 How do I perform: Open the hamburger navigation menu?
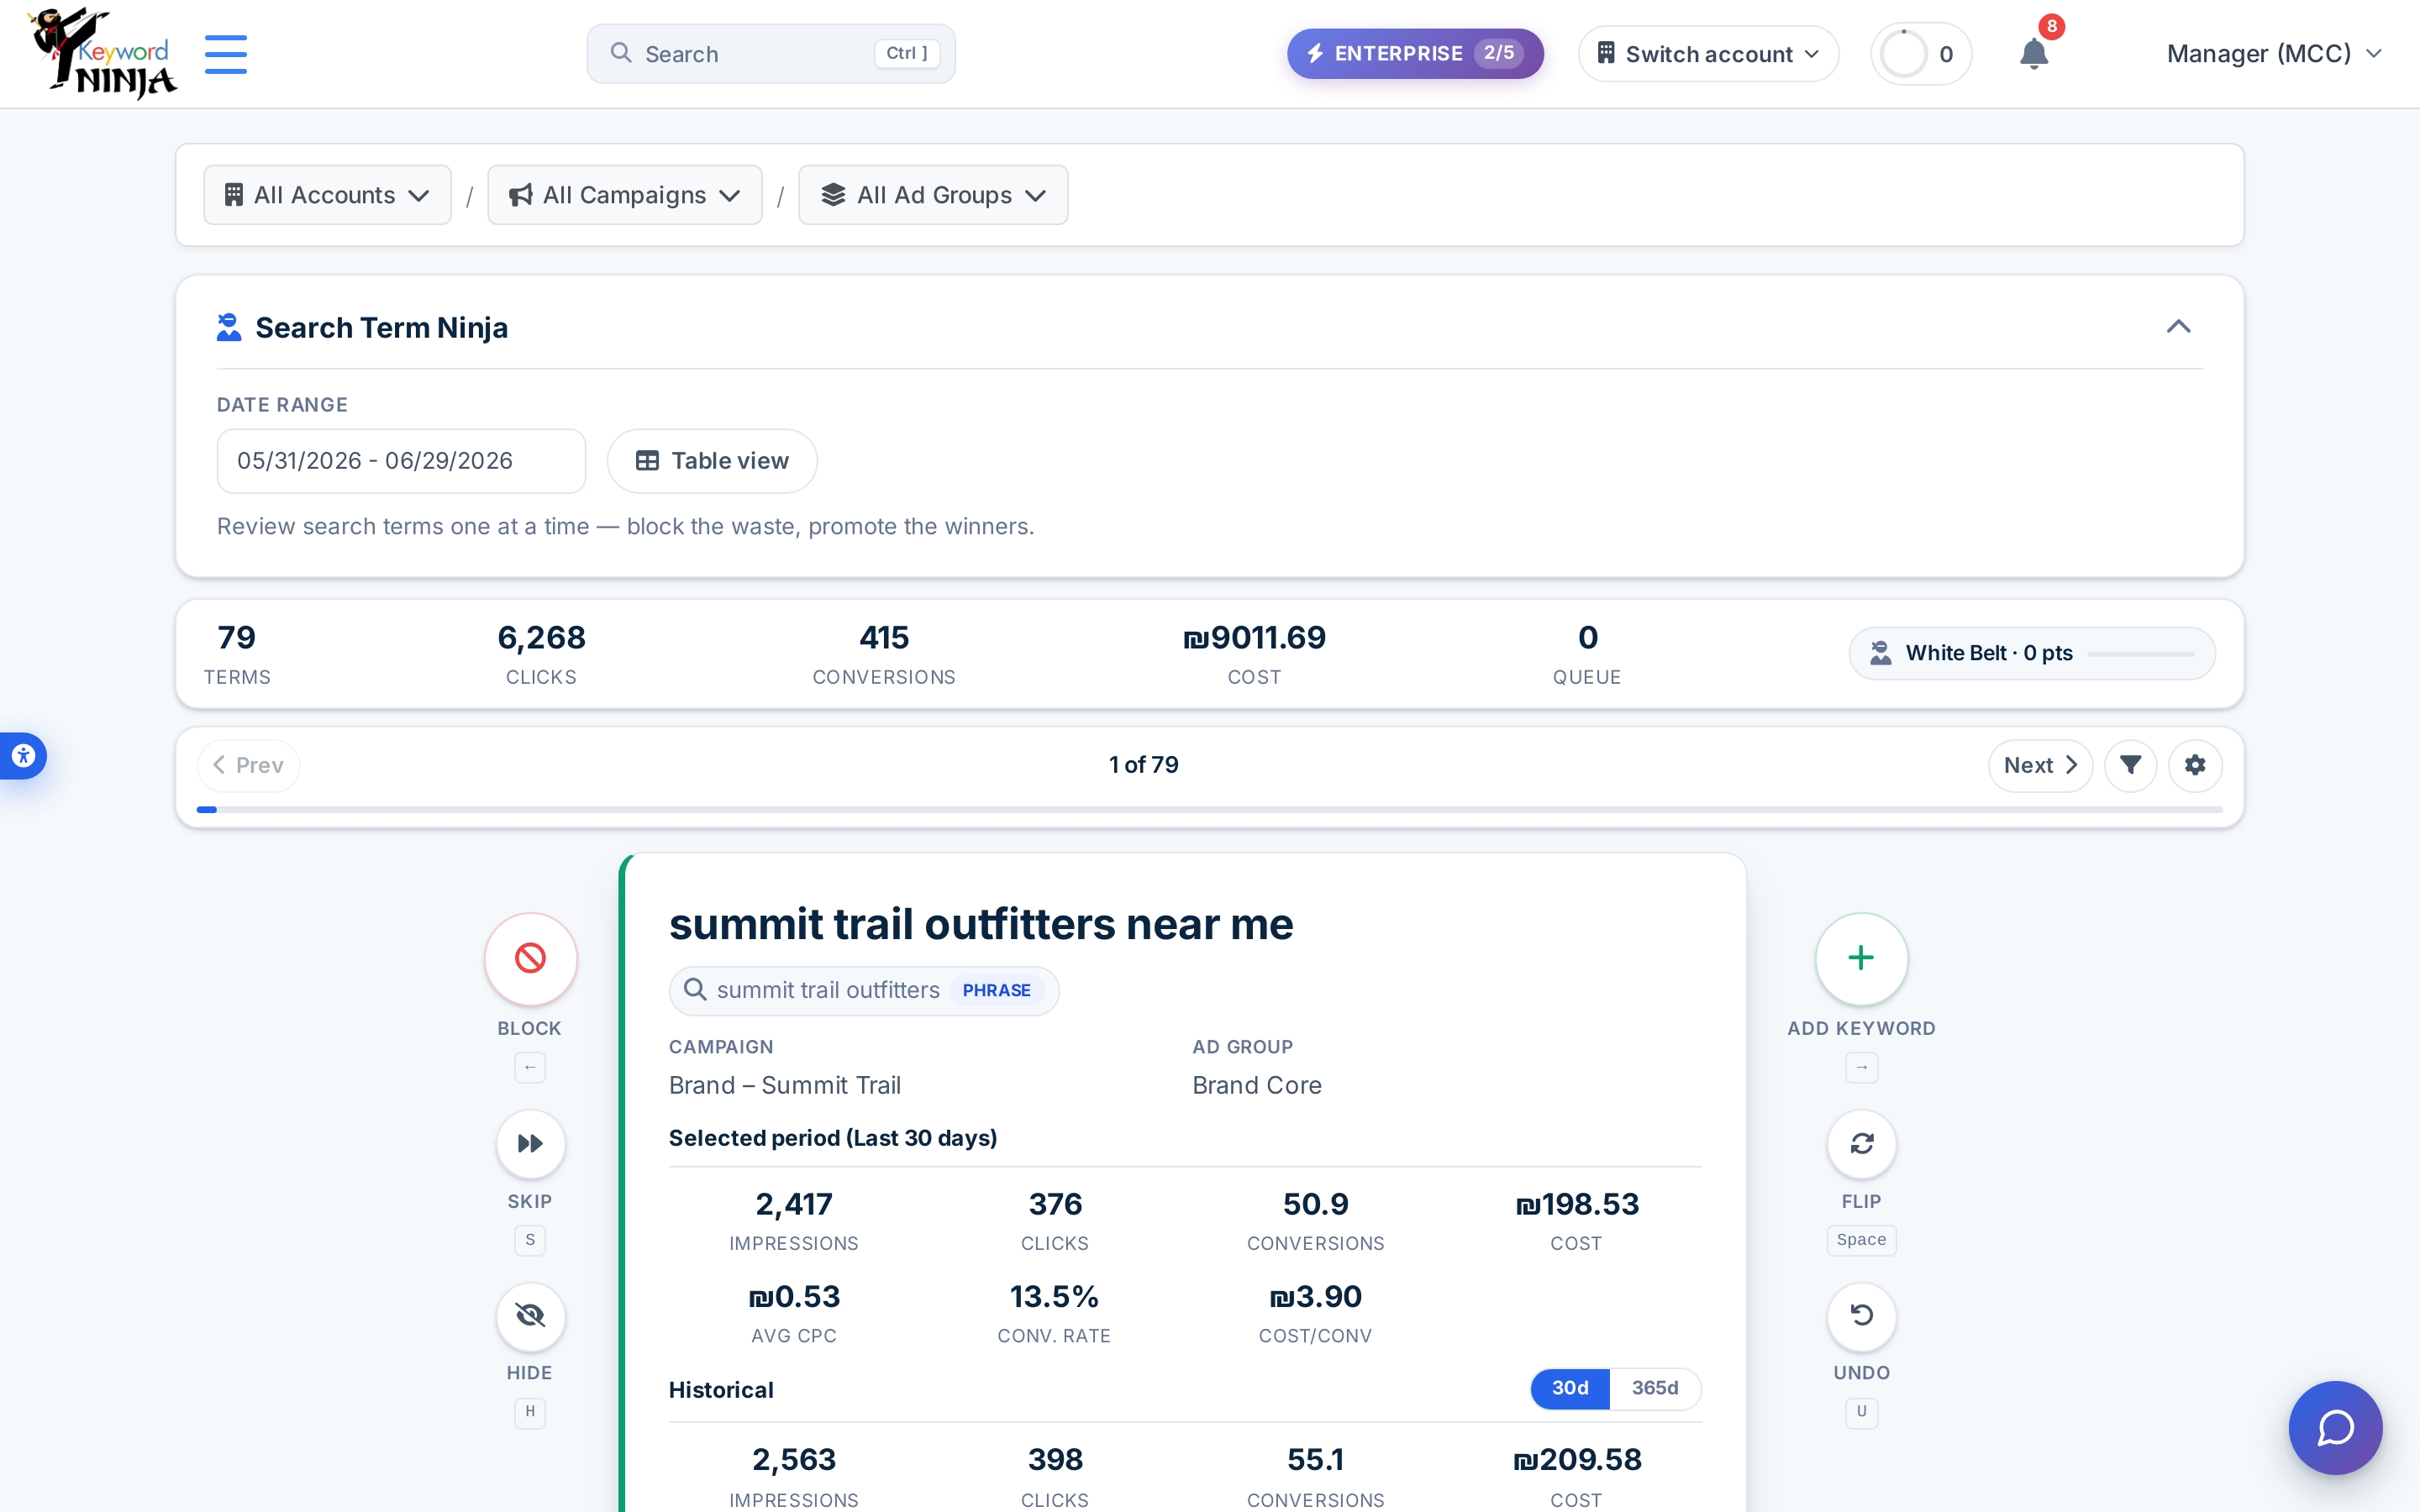225,54
